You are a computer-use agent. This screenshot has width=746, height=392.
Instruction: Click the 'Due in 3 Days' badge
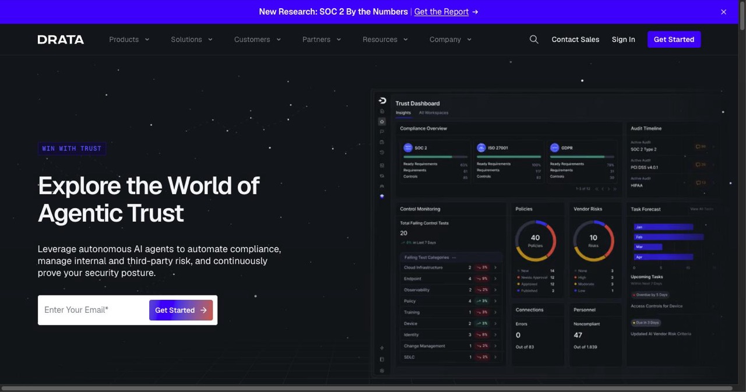pos(646,323)
